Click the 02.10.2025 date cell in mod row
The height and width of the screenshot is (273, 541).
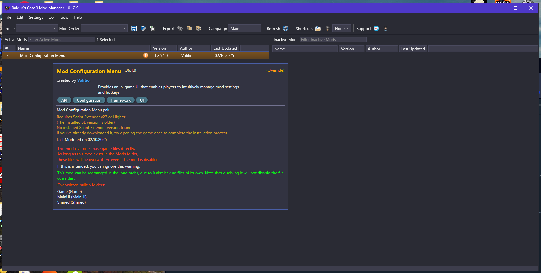tap(224, 56)
